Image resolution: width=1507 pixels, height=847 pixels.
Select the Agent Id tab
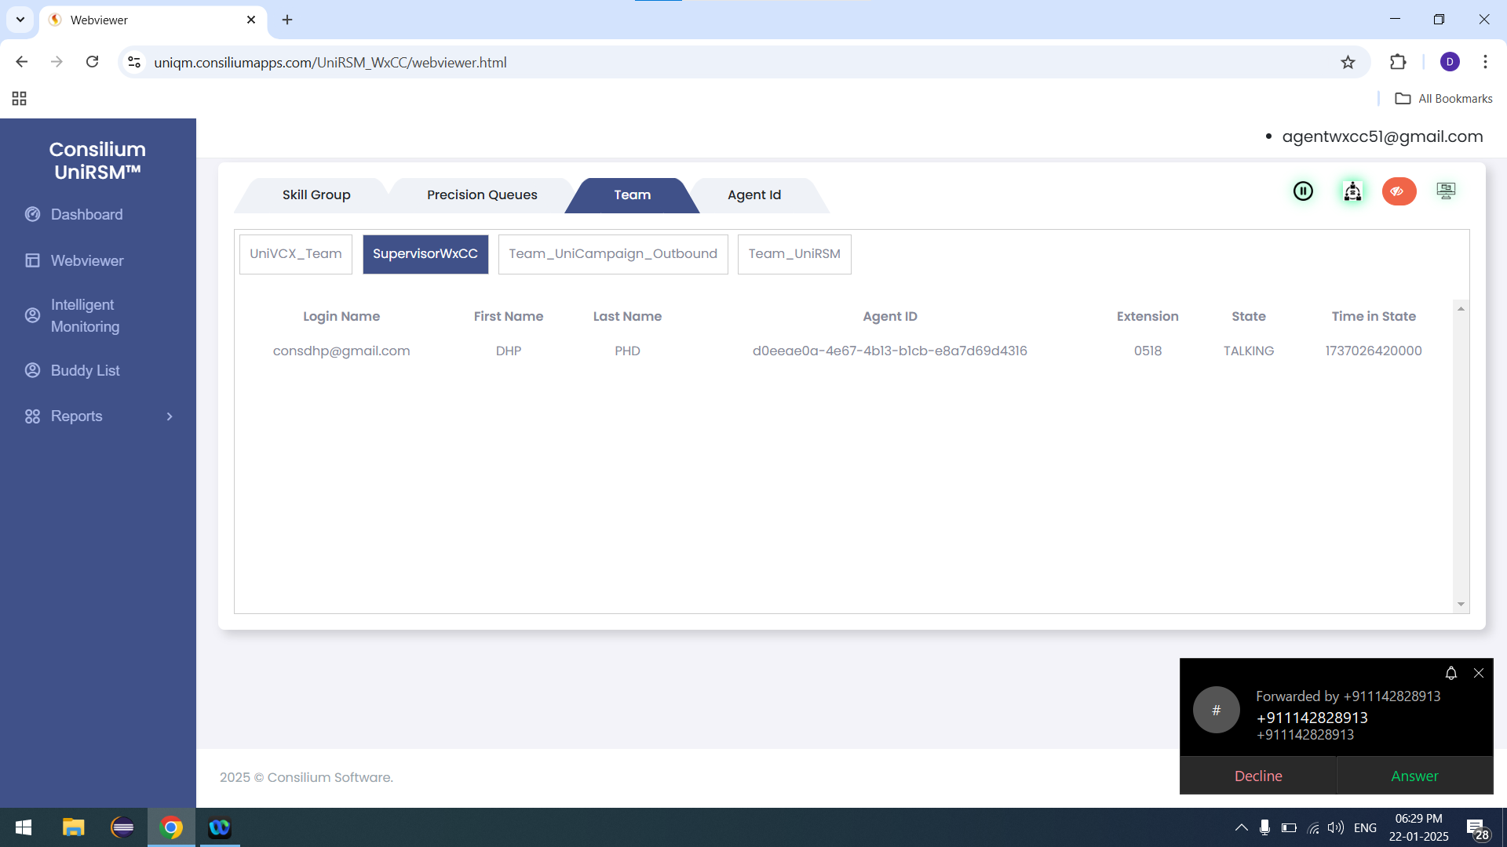point(753,194)
